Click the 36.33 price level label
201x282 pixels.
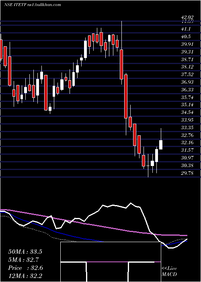[187, 90]
